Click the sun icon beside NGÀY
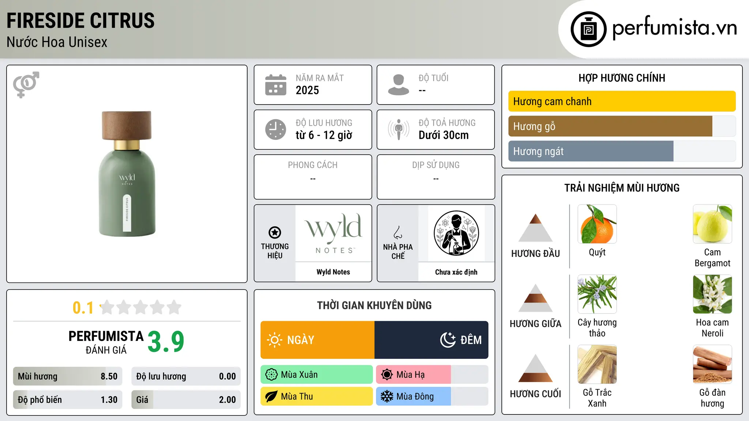The height and width of the screenshot is (421, 749). (x=274, y=340)
